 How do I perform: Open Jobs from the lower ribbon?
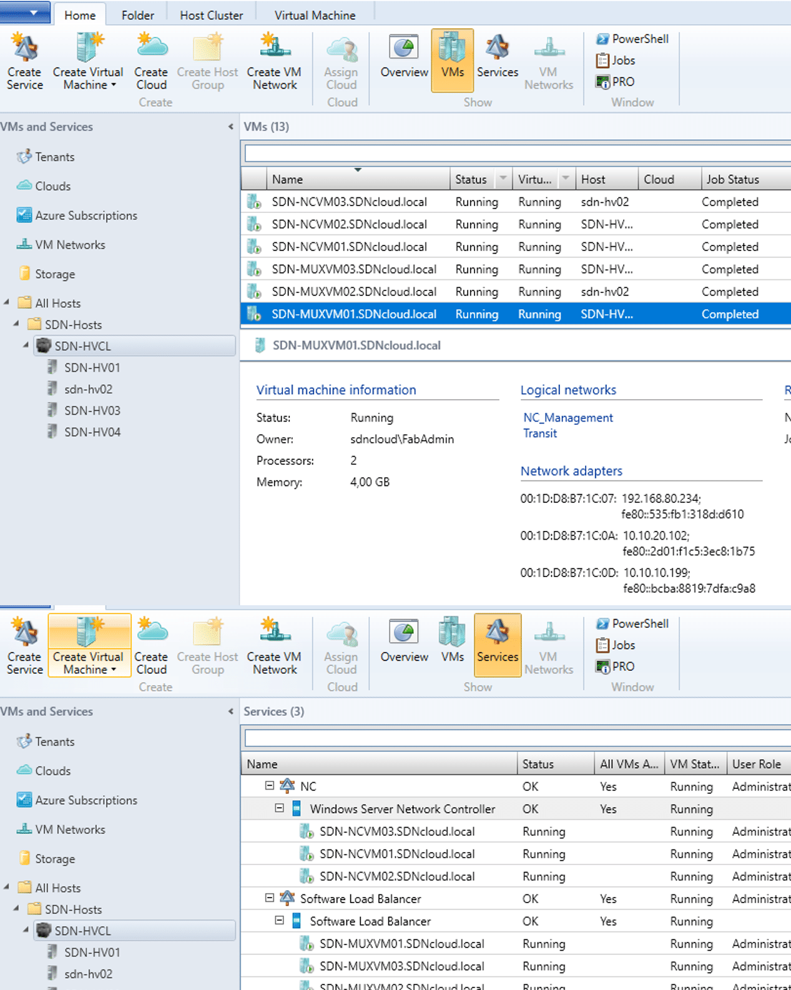pos(616,645)
